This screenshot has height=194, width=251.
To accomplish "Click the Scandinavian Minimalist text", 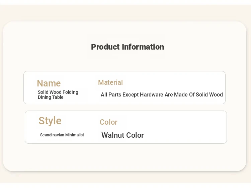I will (x=62, y=135).
